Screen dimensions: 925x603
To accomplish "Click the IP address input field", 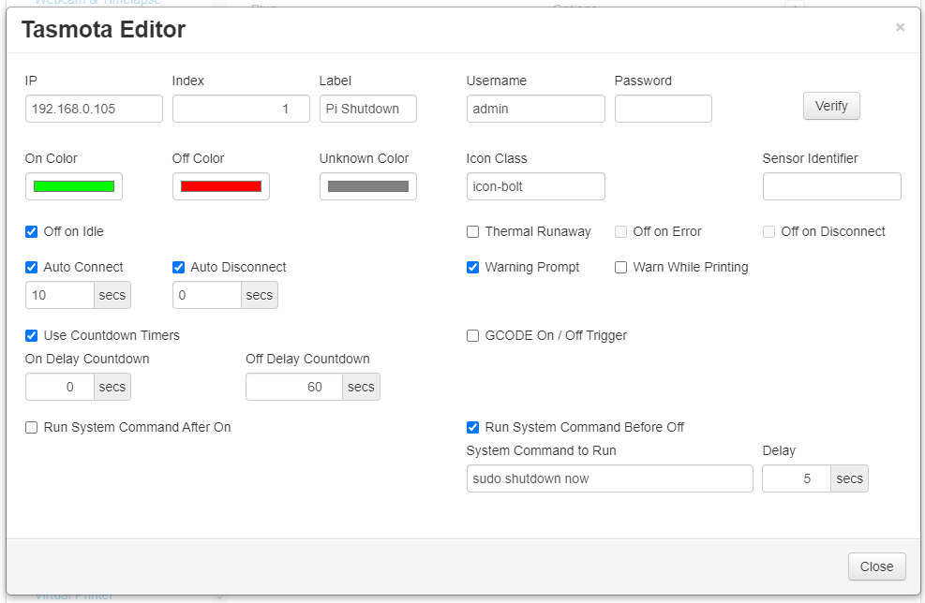I will (94, 109).
